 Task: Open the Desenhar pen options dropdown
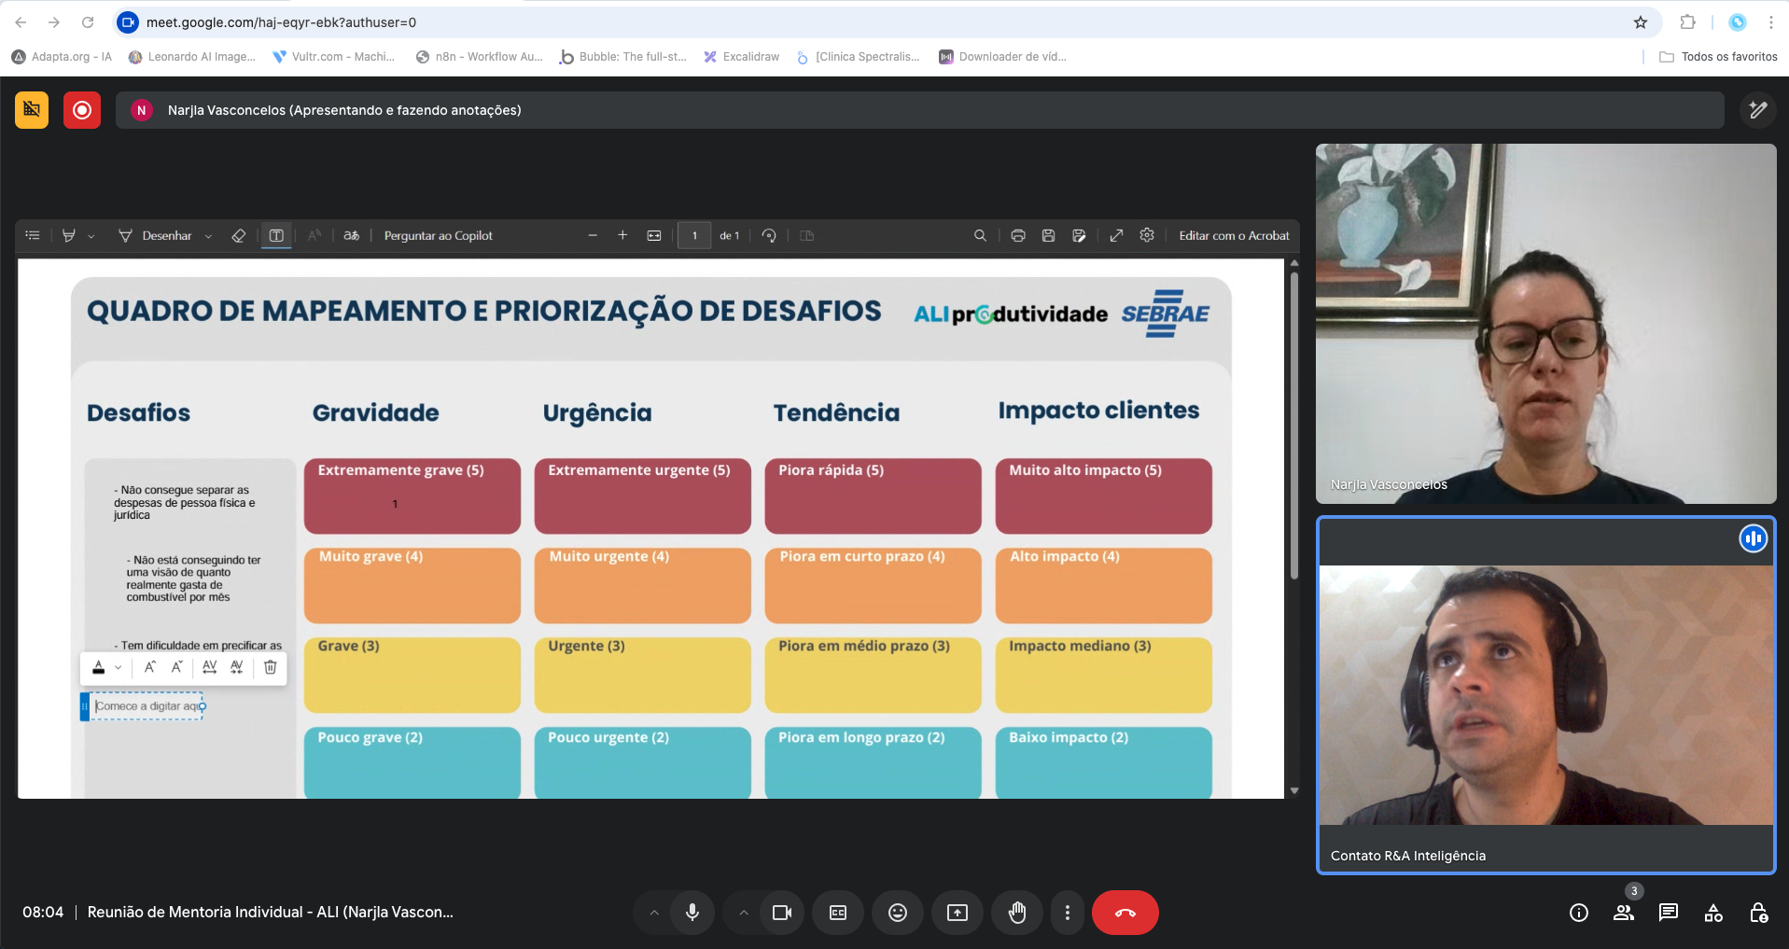click(208, 237)
